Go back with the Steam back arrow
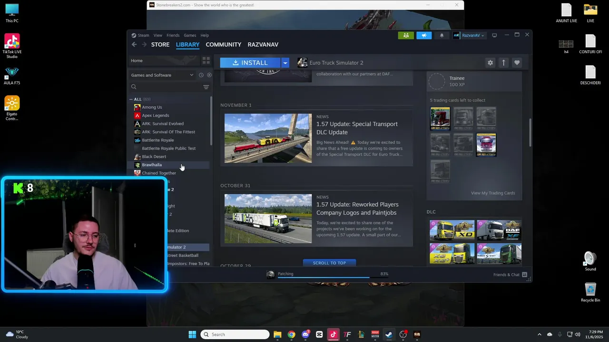Screen dimensions: 609x342 [134, 45]
